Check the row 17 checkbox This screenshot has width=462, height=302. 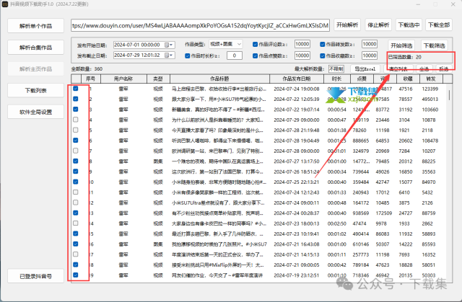pyautogui.click(x=76, y=254)
